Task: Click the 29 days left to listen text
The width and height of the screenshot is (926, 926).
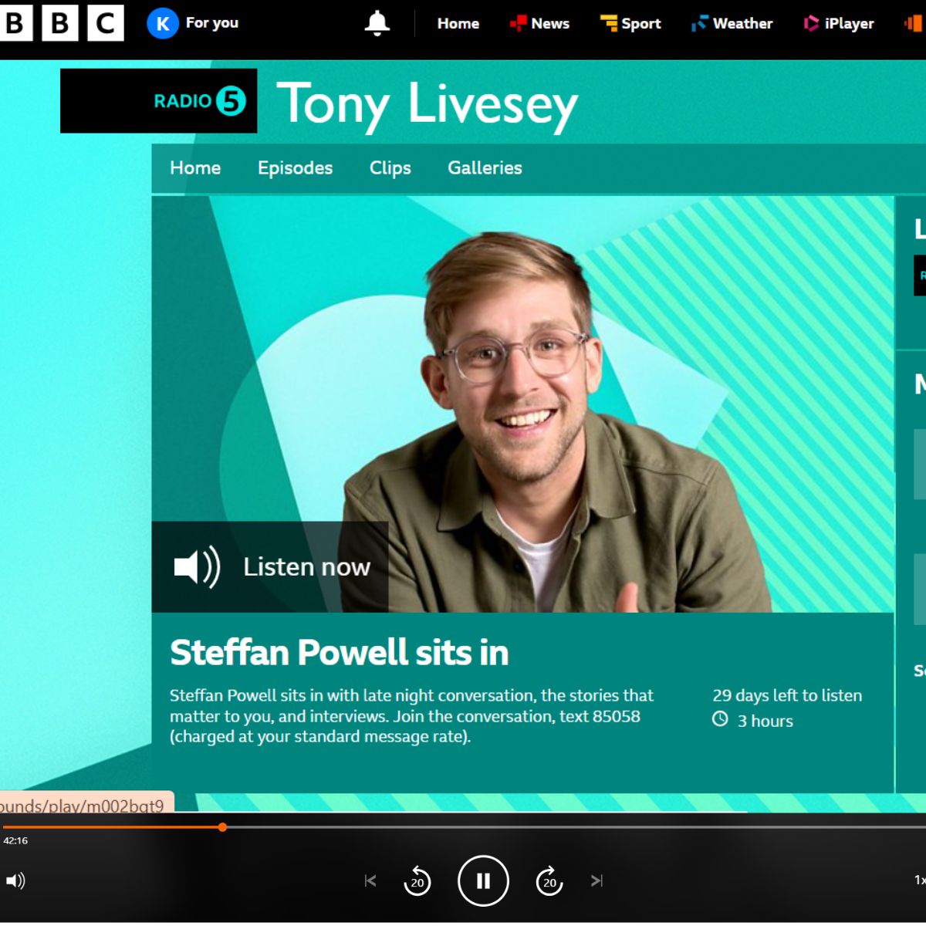Action: click(787, 695)
